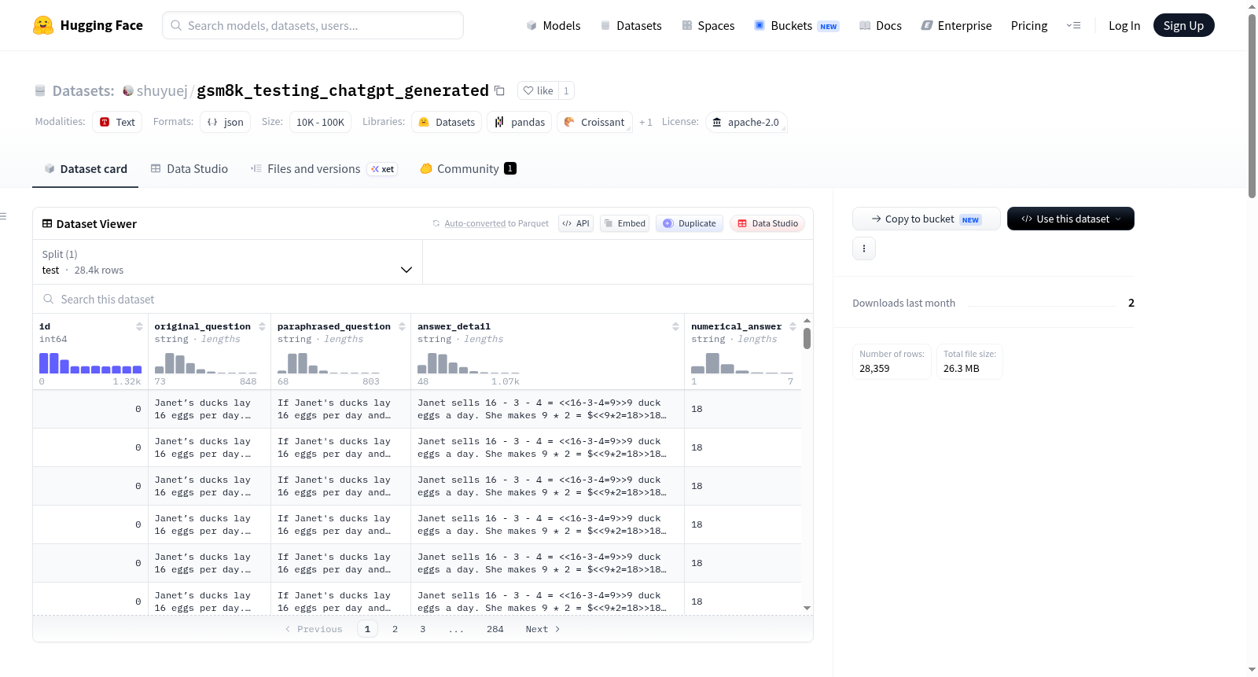1258x677 pixels.
Task: Open the navigation more-options menu icon
Action: pos(1073,25)
